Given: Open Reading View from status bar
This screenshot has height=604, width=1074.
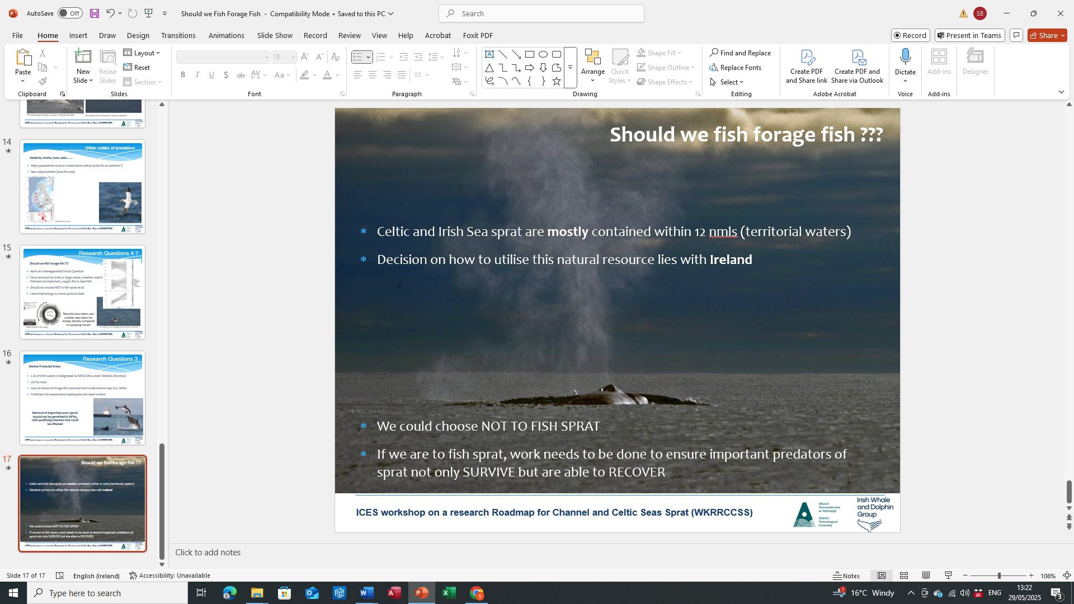Looking at the screenshot, I should point(926,575).
